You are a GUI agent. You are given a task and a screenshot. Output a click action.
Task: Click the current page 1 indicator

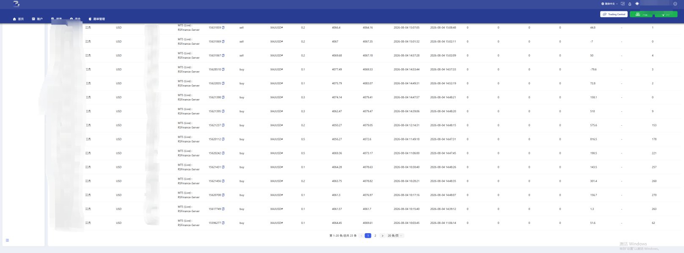click(x=368, y=236)
